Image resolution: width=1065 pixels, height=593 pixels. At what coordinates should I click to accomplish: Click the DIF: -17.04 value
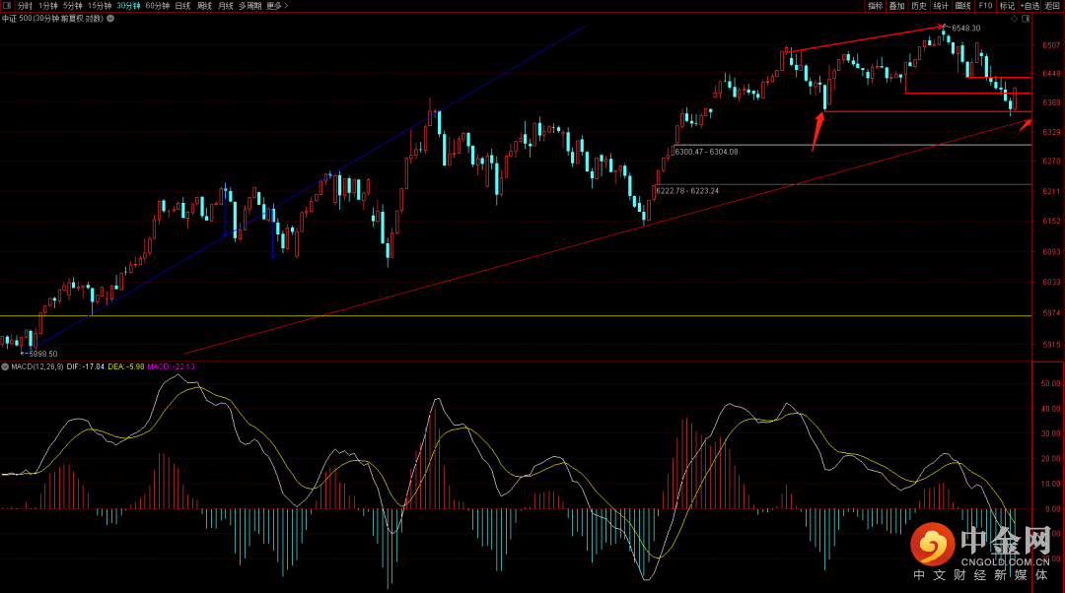click(86, 366)
